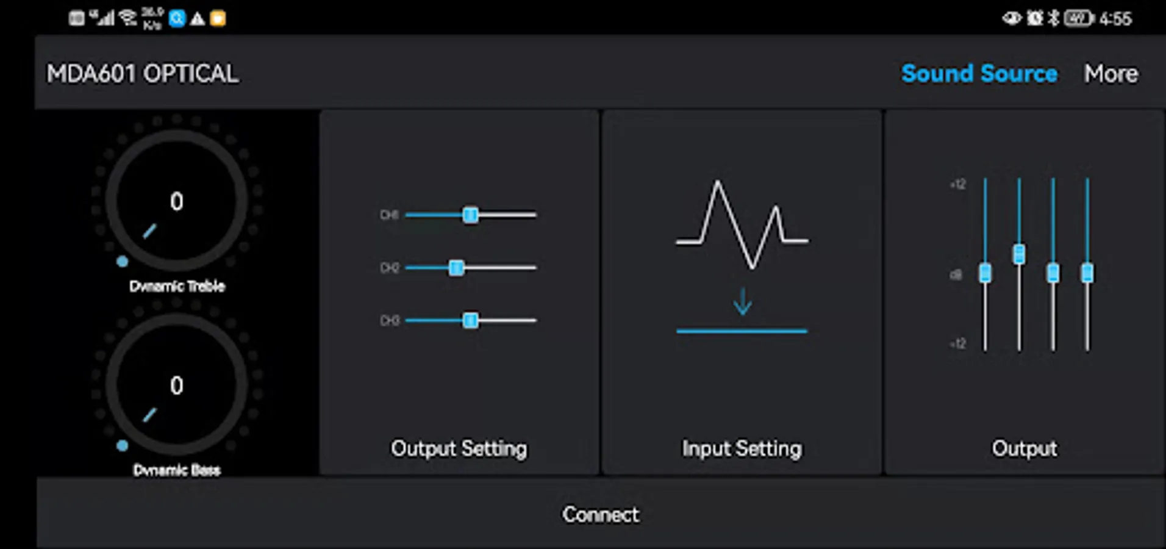Screen dimensions: 1166x549
Task: Click the fourth vertical output fader handle
Action: pyautogui.click(x=1087, y=273)
